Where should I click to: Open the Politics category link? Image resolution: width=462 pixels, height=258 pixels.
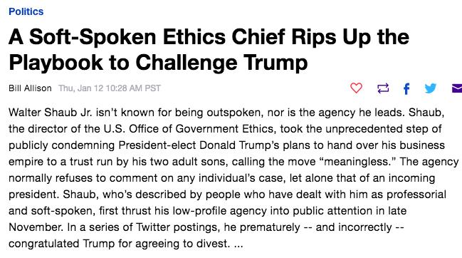coord(26,11)
